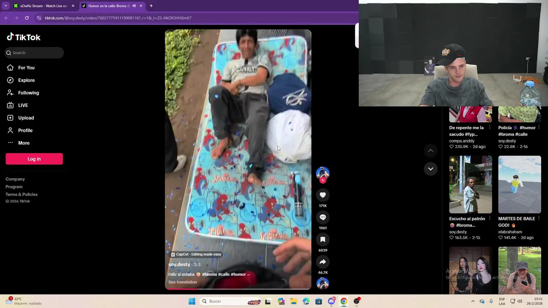Open Microsoft Store from taskbar
This screenshot has height=308, width=548.
point(319,302)
